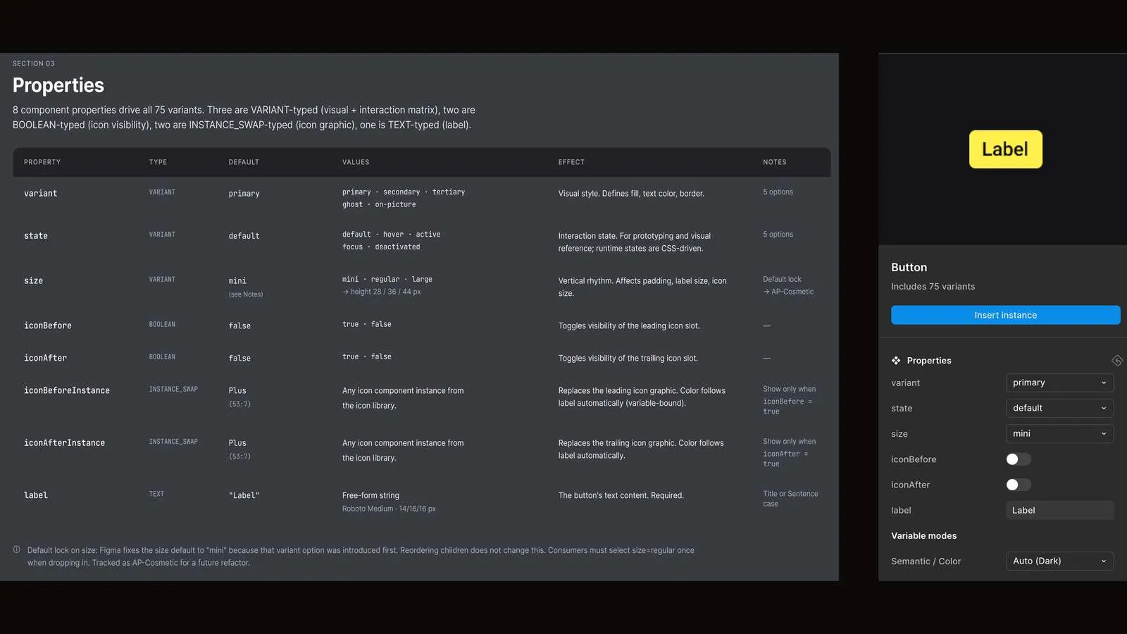This screenshot has height=634, width=1127.
Task: Click 'Default lock' note in size row
Action: [x=782, y=280]
